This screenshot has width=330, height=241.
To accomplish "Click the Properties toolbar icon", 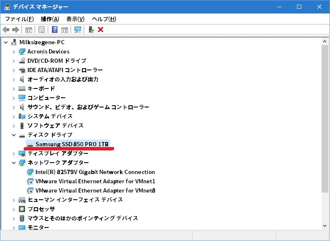I will pos(42,29).
